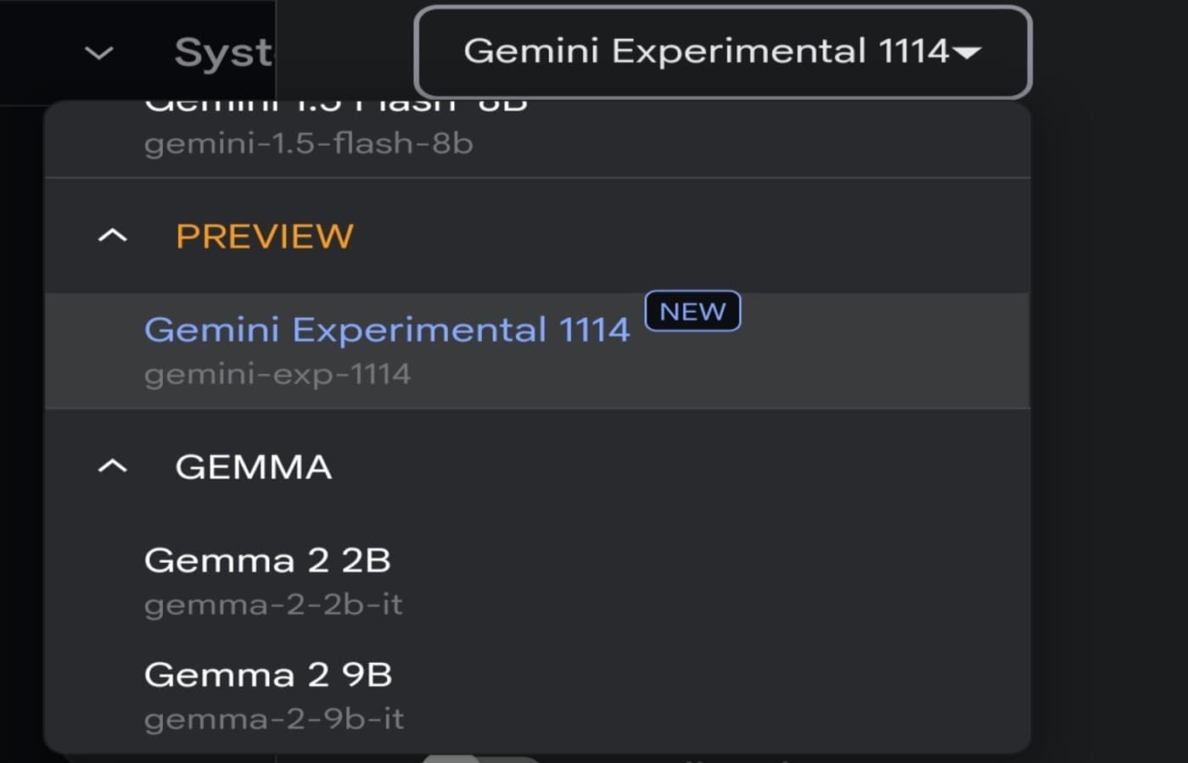Image resolution: width=1188 pixels, height=763 pixels.
Task: Click the NEW badge next to Gemini Experimental
Action: pyautogui.click(x=692, y=310)
